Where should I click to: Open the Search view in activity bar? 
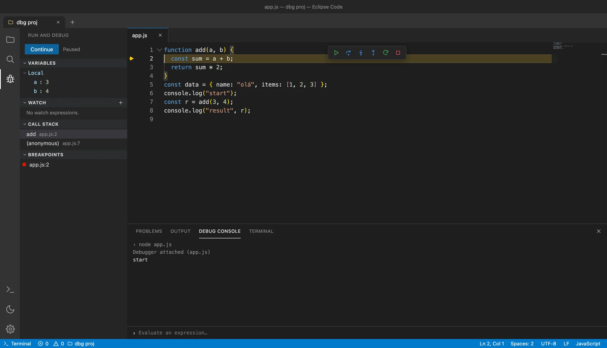point(10,60)
